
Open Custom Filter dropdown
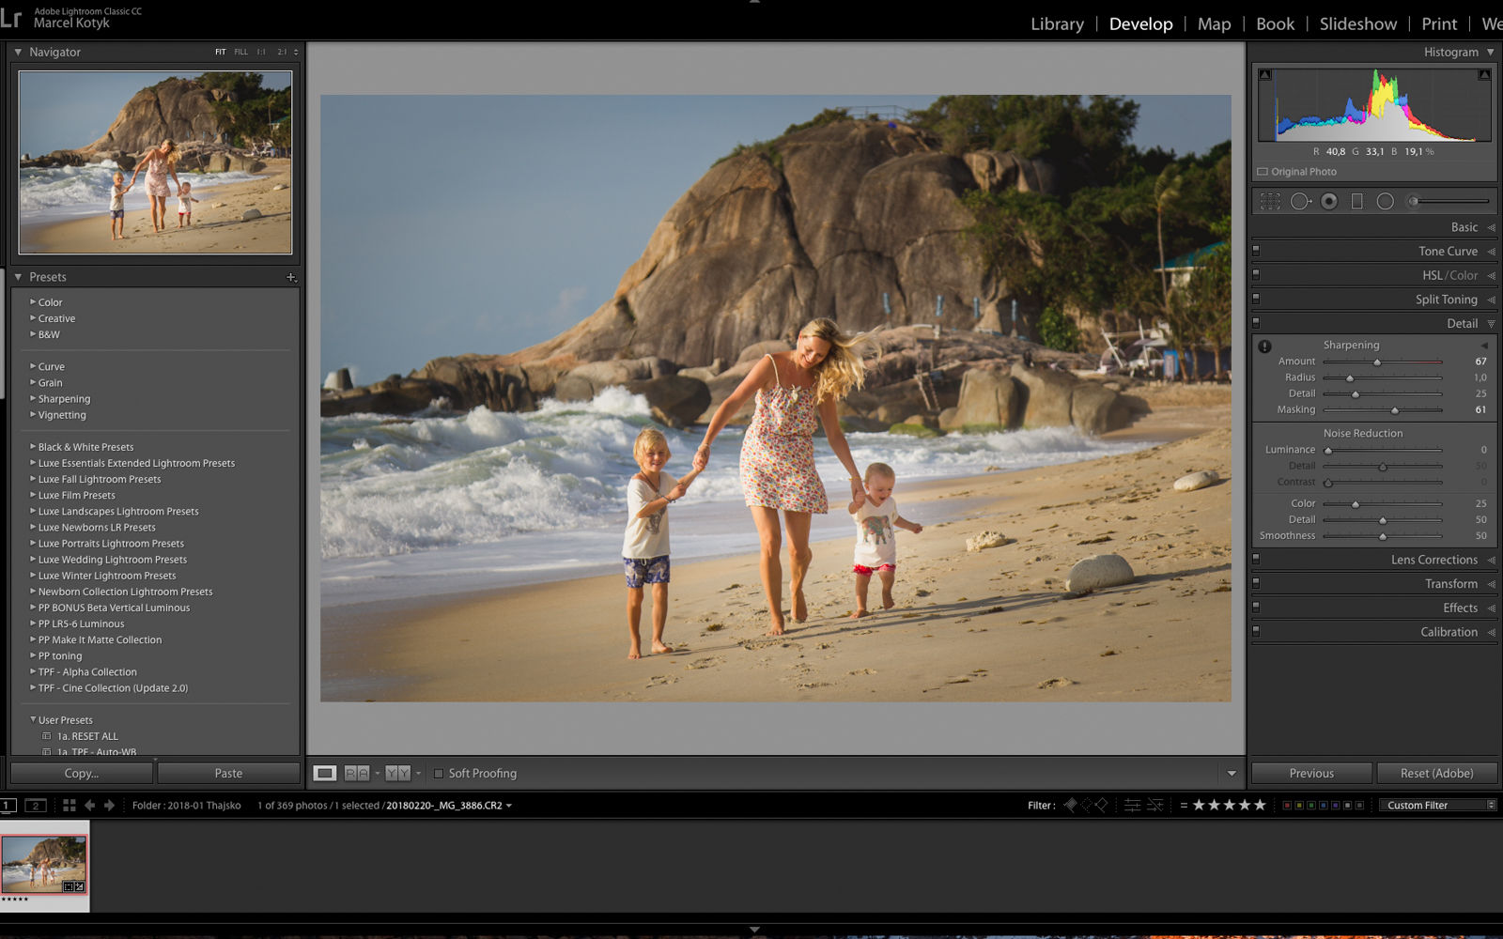click(x=1437, y=806)
